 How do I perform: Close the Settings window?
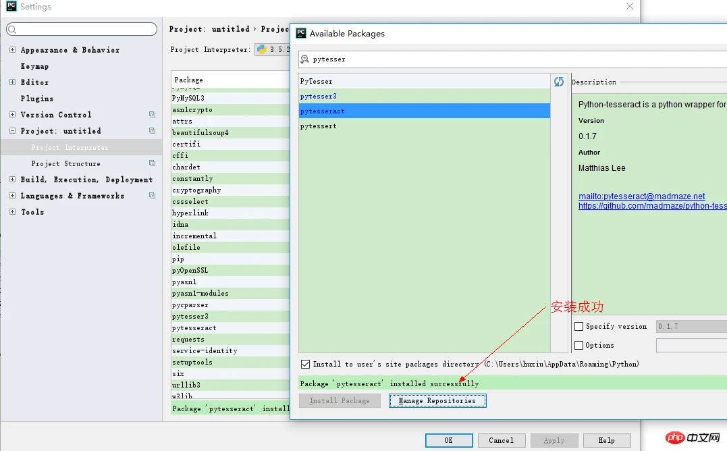click(x=630, y=6)
